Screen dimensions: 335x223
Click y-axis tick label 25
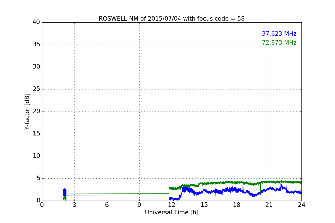click(x=36, y=89)
